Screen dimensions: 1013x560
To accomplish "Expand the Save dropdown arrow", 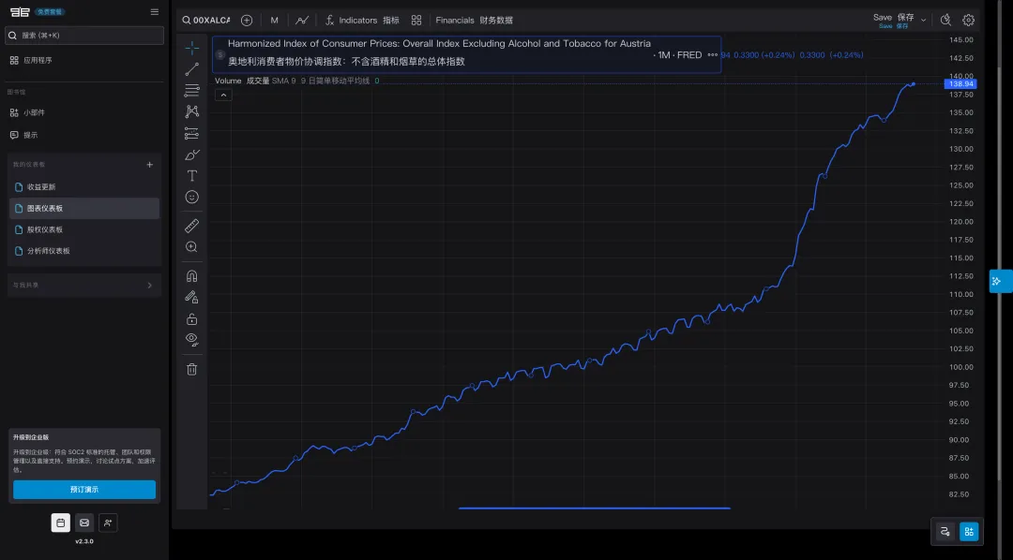I will point(923,20).
